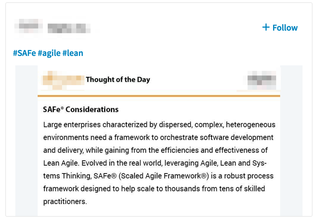Click the final word practitioners in image

(x=65, y=202)
